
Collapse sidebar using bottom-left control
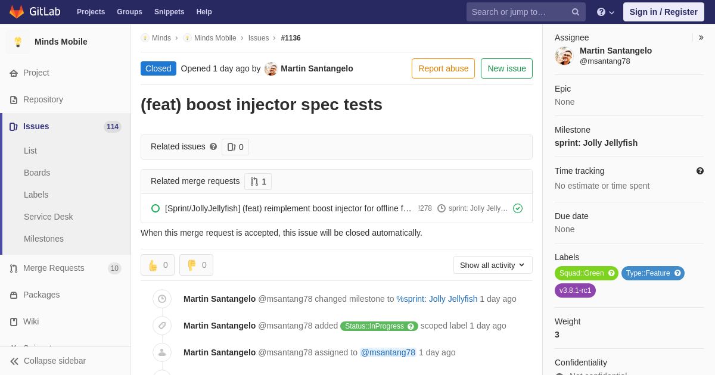48,361
